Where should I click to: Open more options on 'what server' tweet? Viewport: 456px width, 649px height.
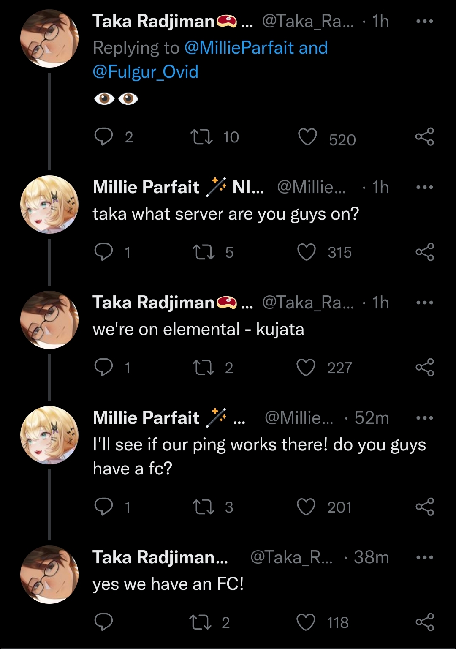pyautogui.click(x=424, y=187)
